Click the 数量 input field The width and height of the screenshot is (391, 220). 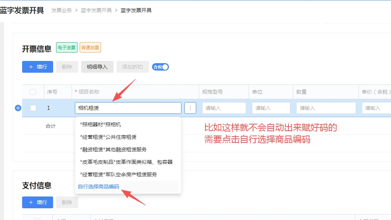325,108
